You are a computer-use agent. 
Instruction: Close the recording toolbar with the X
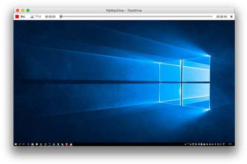point(231,16)
